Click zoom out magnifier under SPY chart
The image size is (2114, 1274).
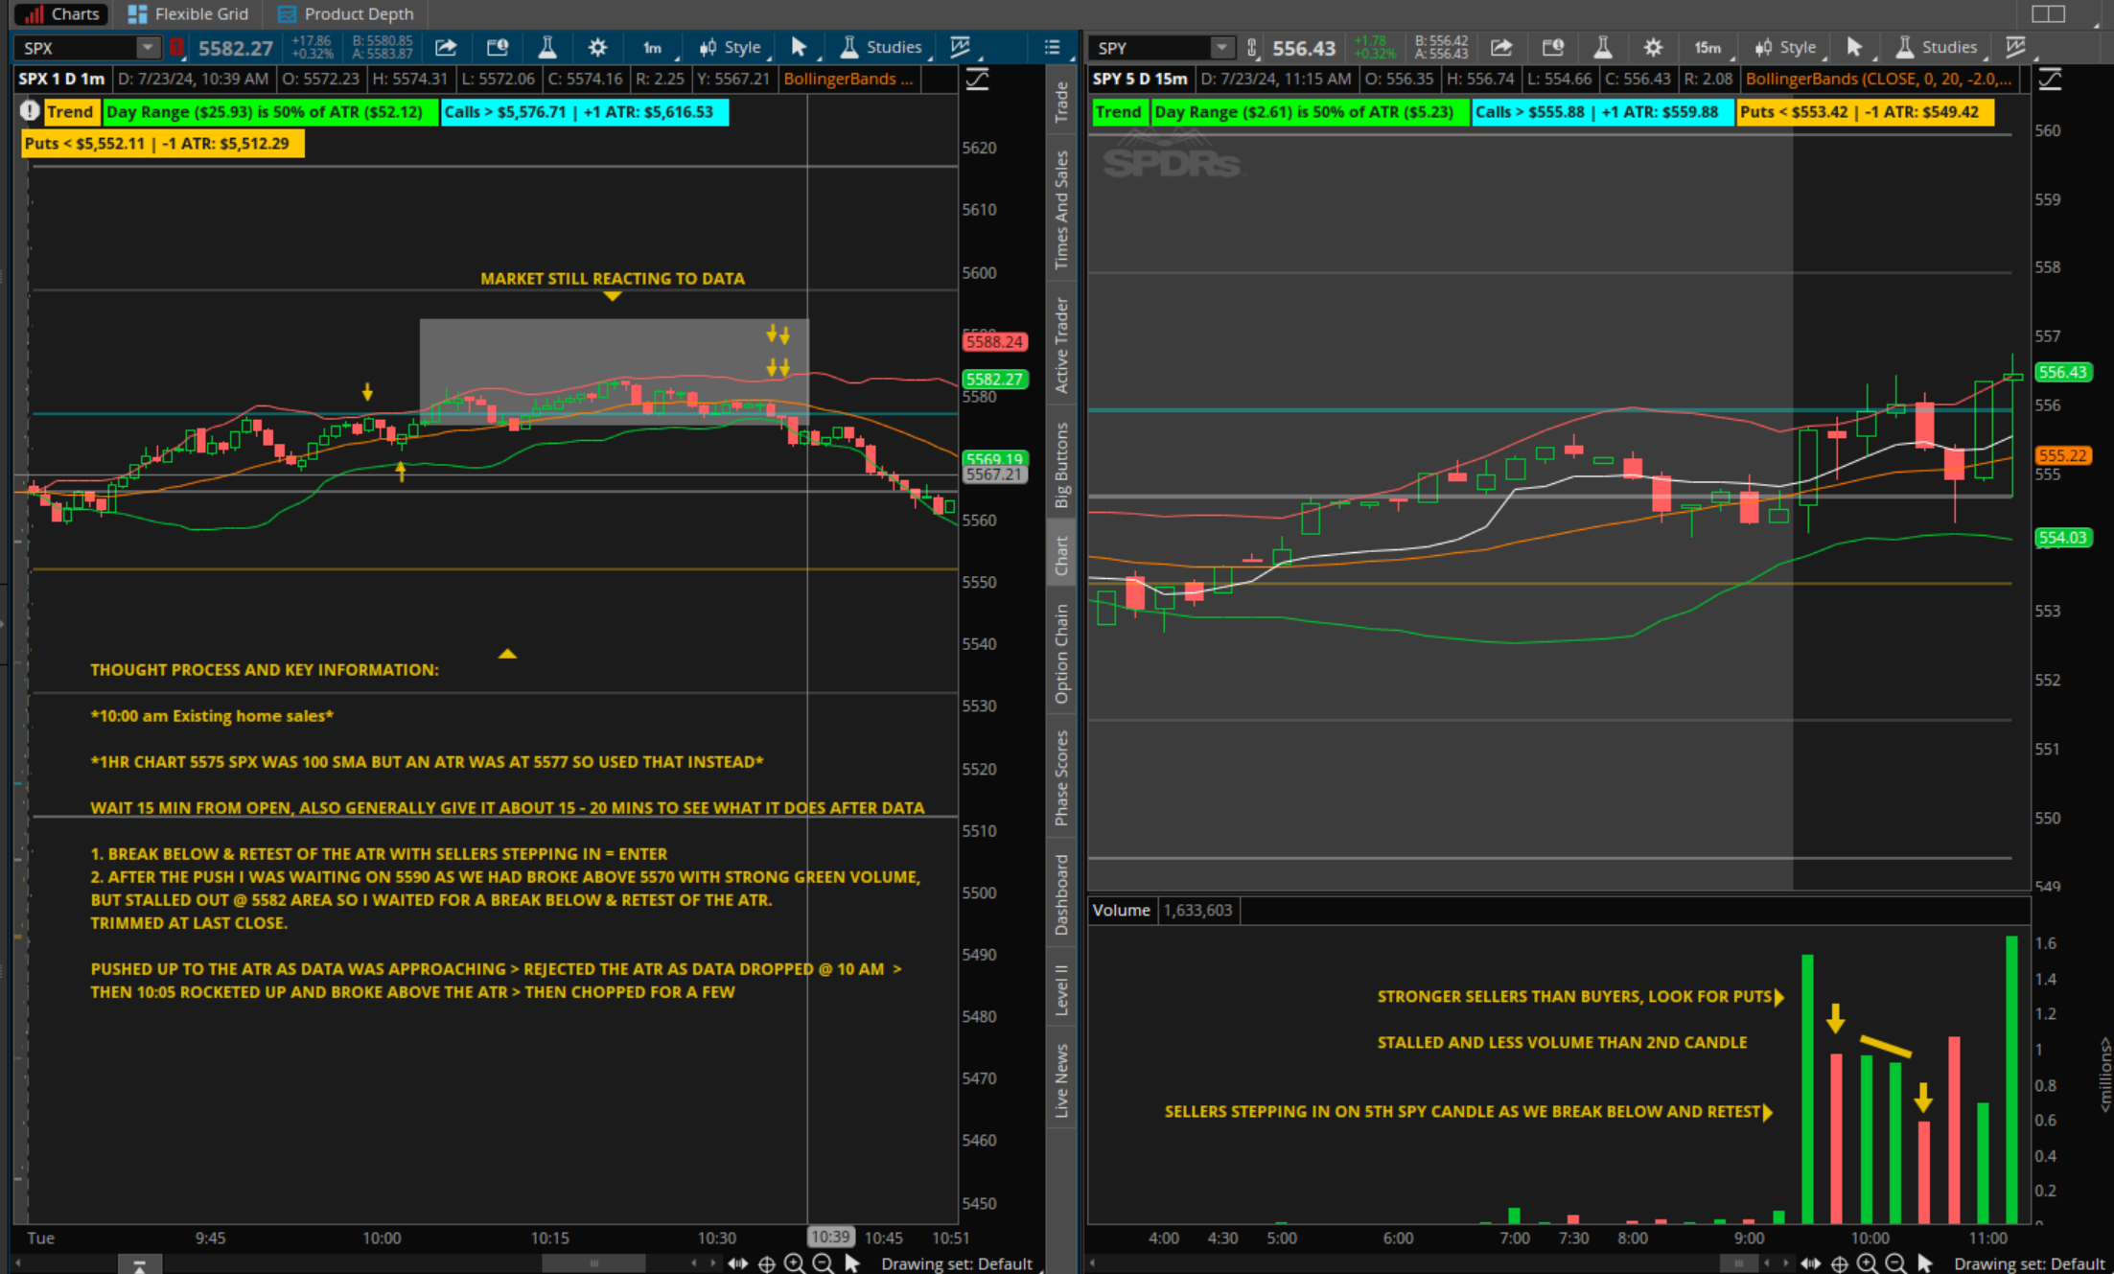pyautogui.click(x=1895, y=1263)
